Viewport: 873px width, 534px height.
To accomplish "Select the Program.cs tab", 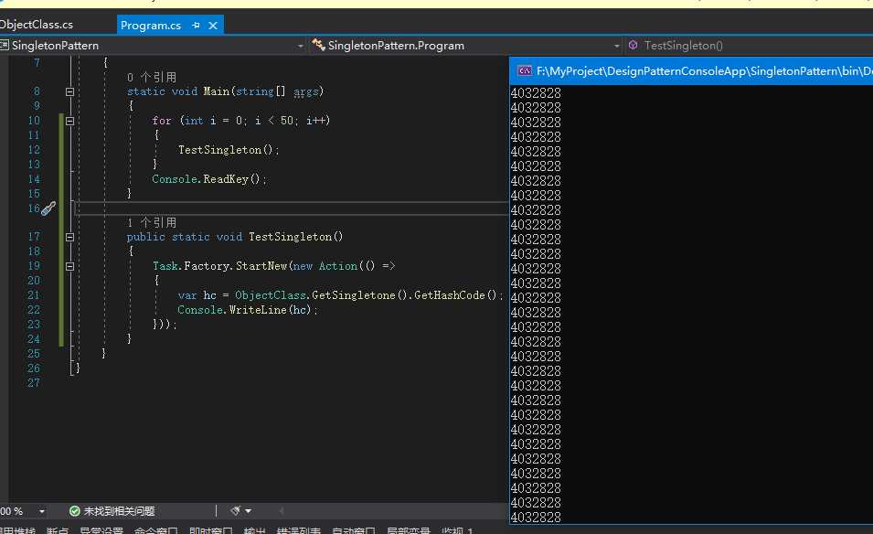I will [151, 26].
